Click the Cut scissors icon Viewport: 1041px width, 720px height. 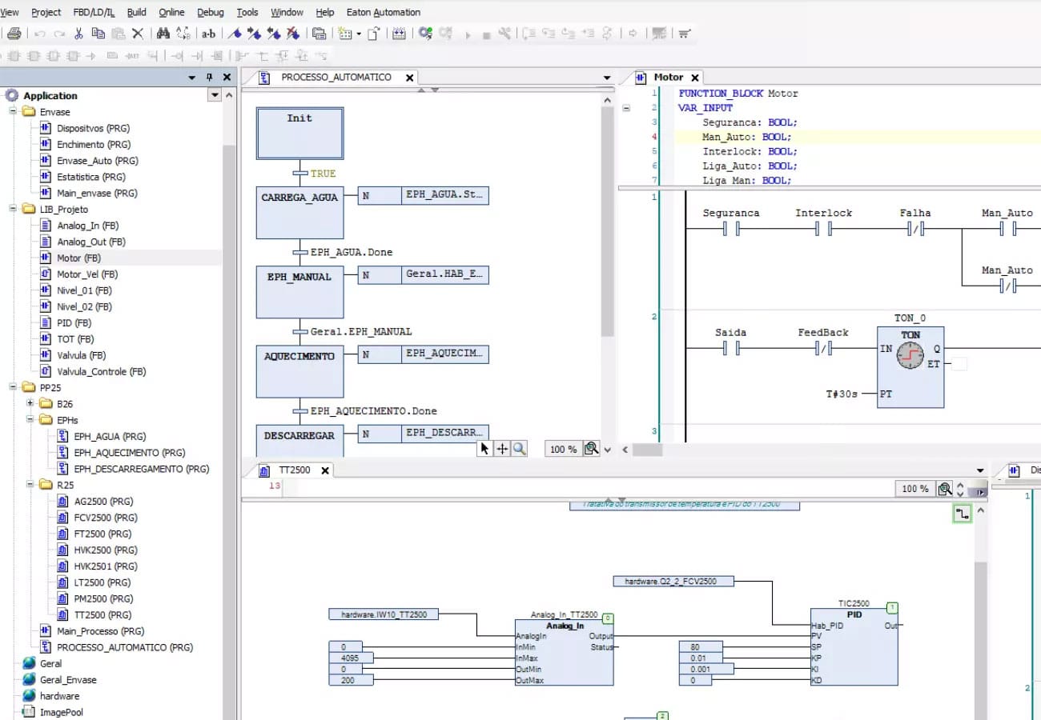[x=78, y=34]
